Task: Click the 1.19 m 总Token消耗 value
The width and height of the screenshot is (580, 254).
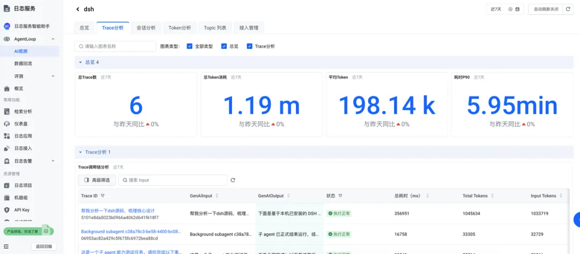Action: point(262,106)
